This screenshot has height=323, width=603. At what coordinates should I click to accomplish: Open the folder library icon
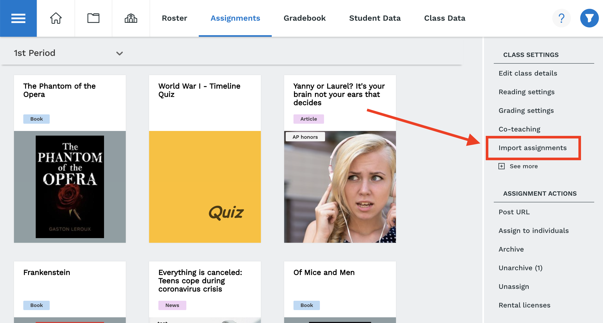[93, 18]
